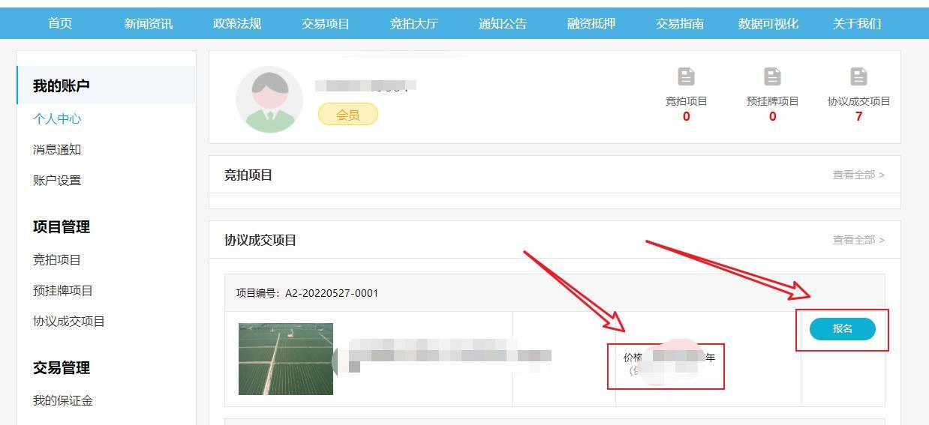The height and width of the screenshot is (425, 929).
Task: Click the user avatar picture
Action: 269,100
